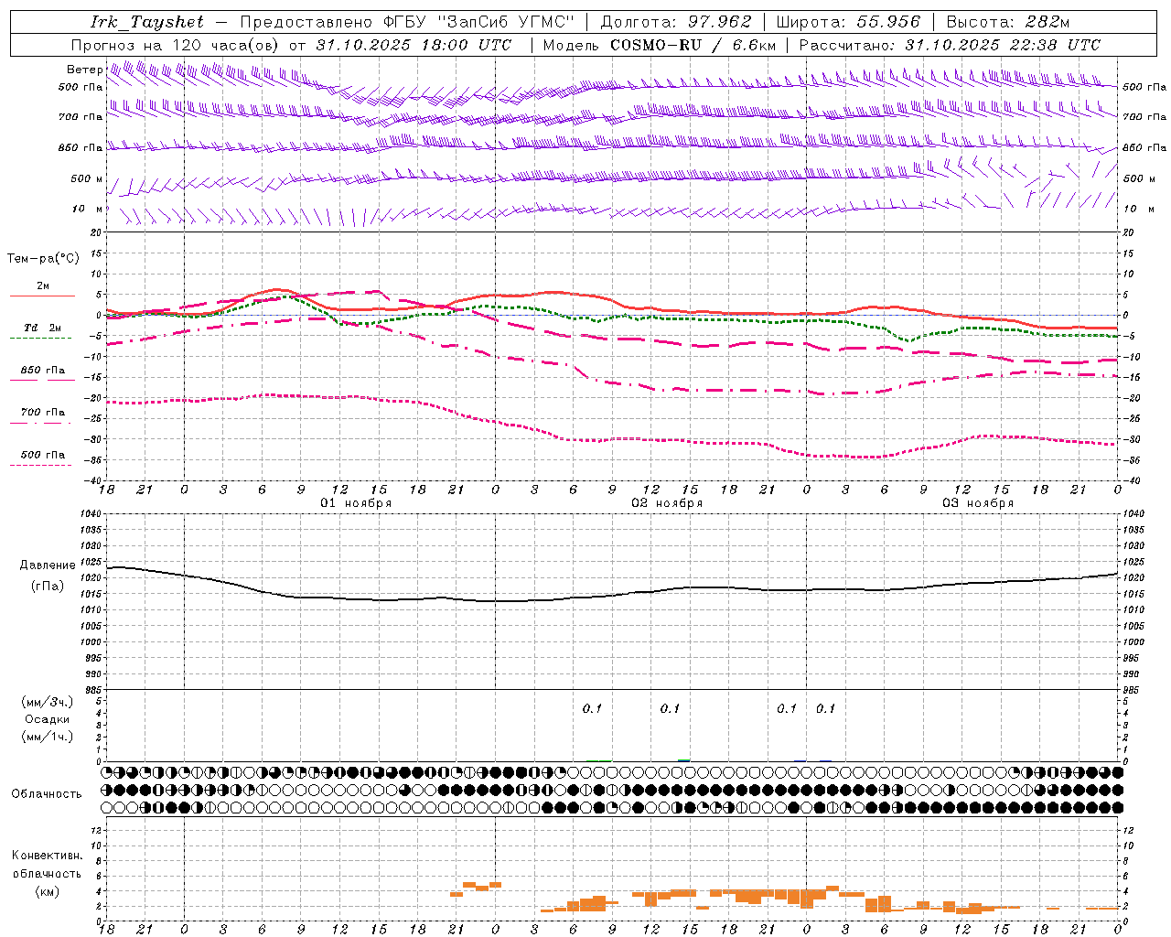Click the -40 value on left temperature axis
The width and height of the screenshot is (1171, 937).
pyautogui.click(x=94, y=480)
